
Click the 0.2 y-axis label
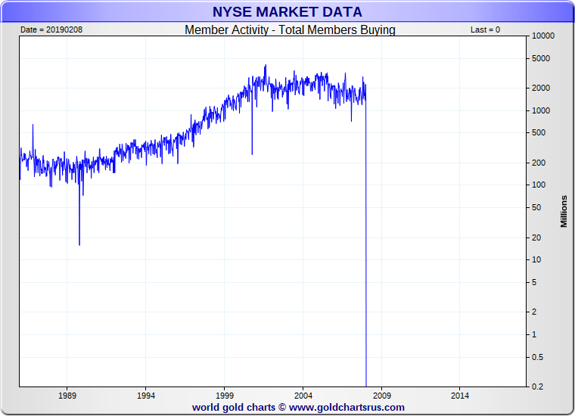pyautogui.click(x=538, y=387)
